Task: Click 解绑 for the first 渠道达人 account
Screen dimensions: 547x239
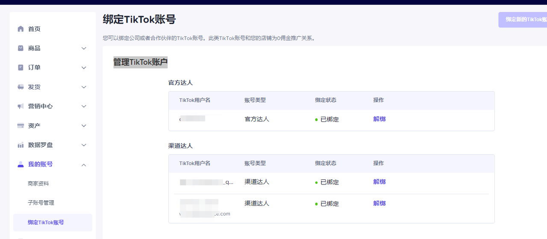Action: (379, 181)
